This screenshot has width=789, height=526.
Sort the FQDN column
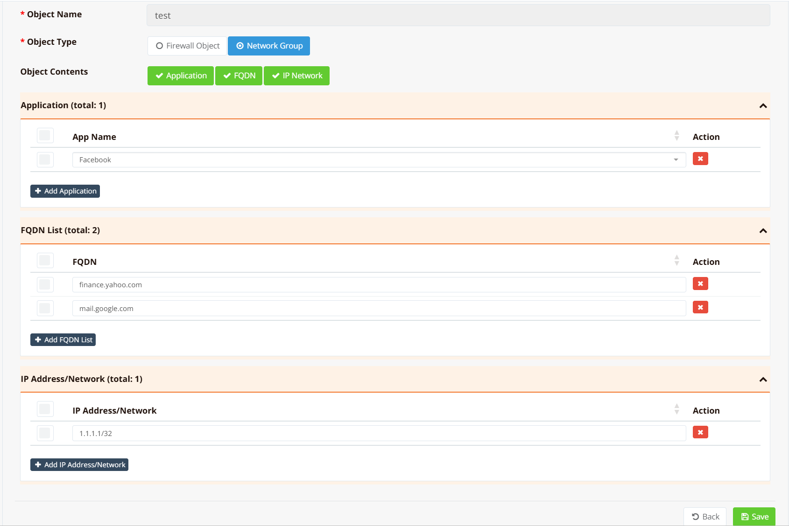pyautogui.click(x=676, y=261)
